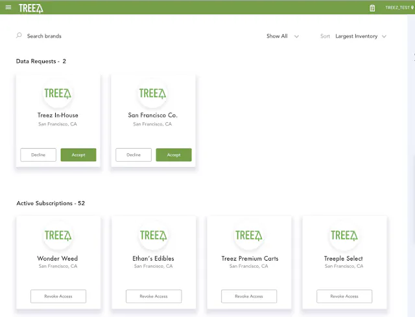This screenshot has width=415, height=317.
Task: Select the Treez In-House card title
Action: coord(58,115)
